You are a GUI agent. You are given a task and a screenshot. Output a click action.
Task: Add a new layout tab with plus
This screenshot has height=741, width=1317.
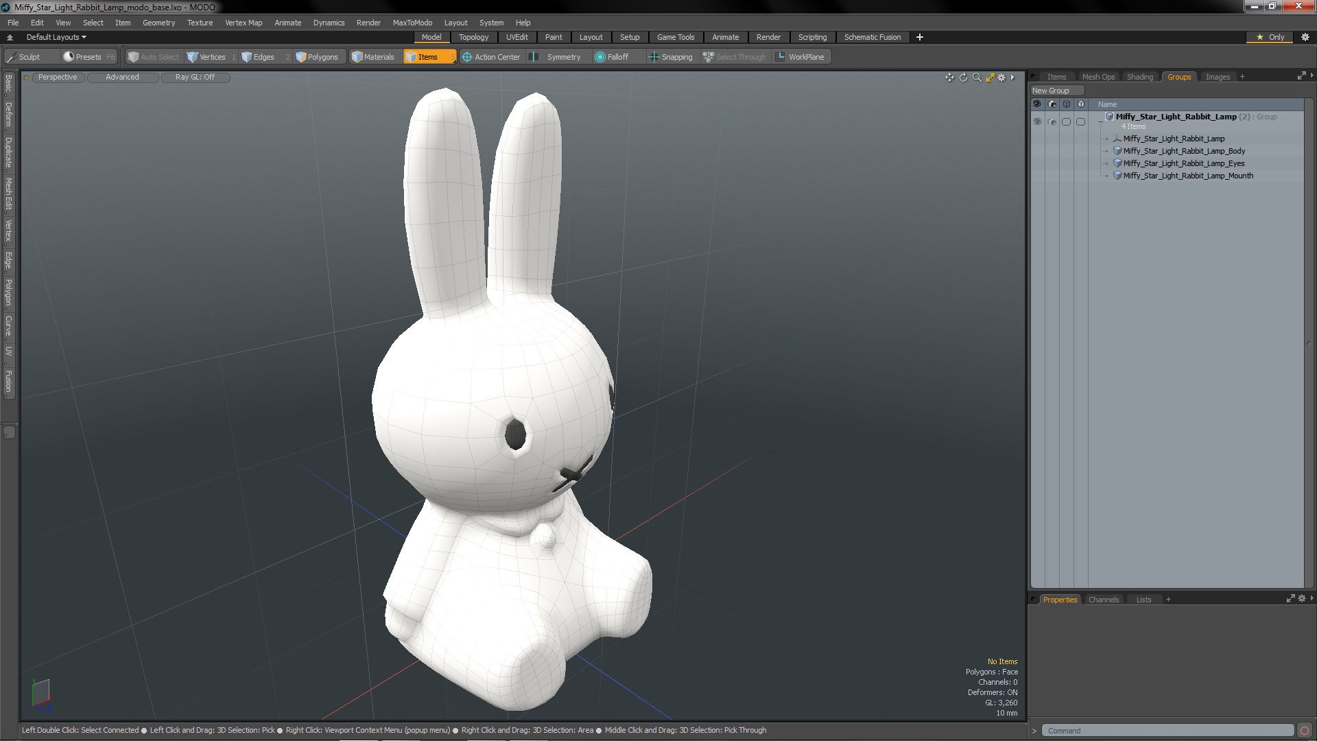coord(920,37)
